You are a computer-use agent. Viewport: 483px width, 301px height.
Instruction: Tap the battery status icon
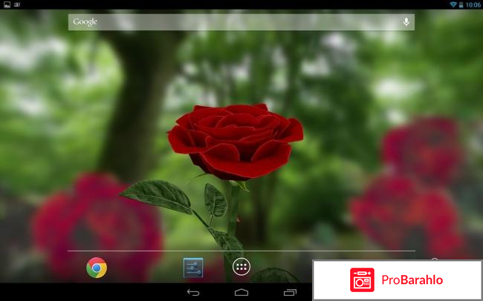462,4
